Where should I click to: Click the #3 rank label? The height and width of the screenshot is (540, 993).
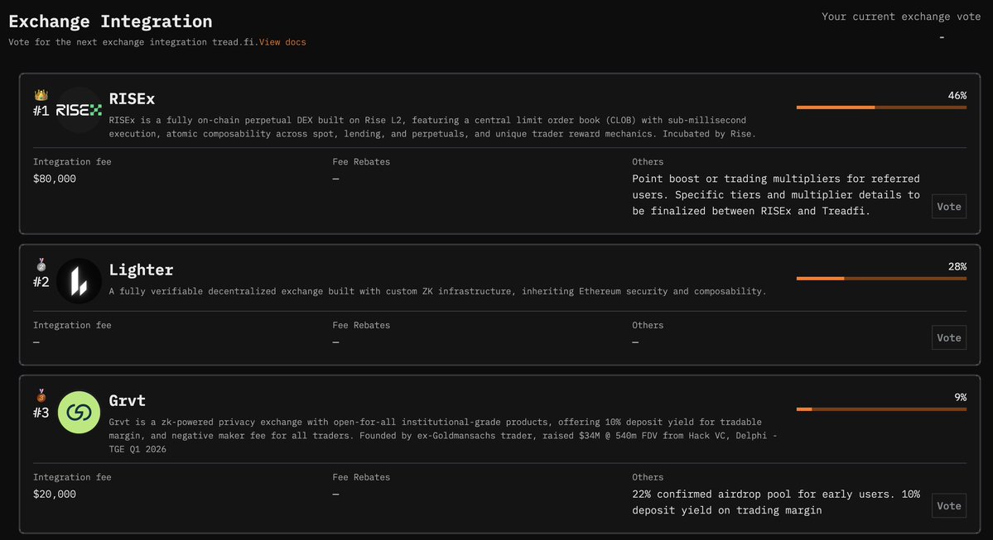coord(41,413)
